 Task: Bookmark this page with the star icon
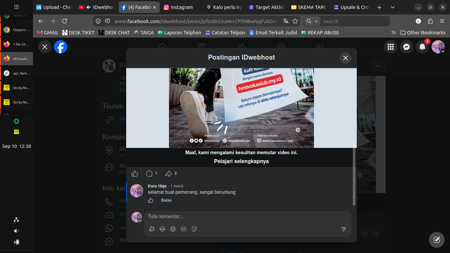click(x=295, y=21)
